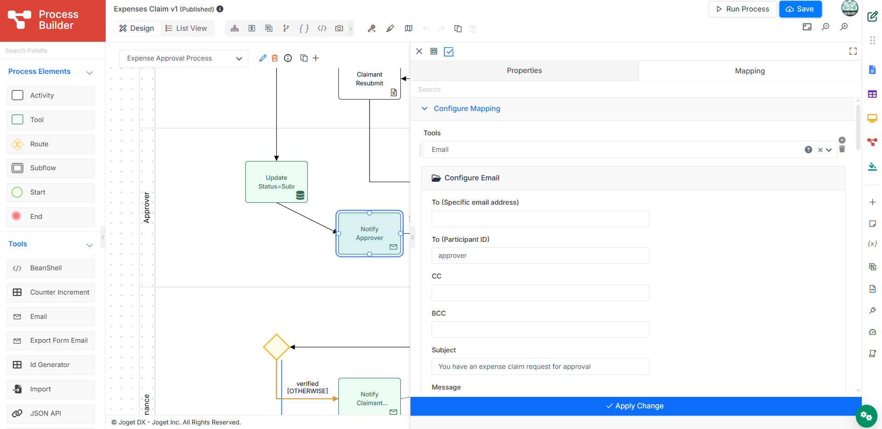Click the Run Process button

(743, 9)
